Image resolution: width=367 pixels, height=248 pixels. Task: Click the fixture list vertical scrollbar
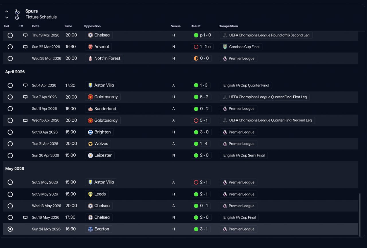[360, 215]
